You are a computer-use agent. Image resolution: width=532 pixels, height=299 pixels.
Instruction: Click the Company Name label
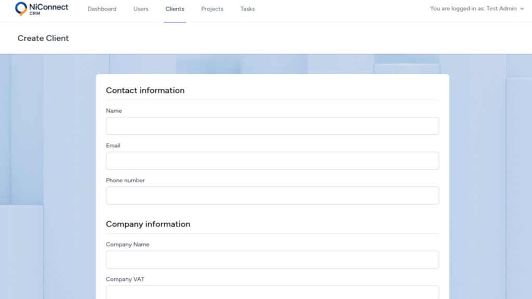128,244
